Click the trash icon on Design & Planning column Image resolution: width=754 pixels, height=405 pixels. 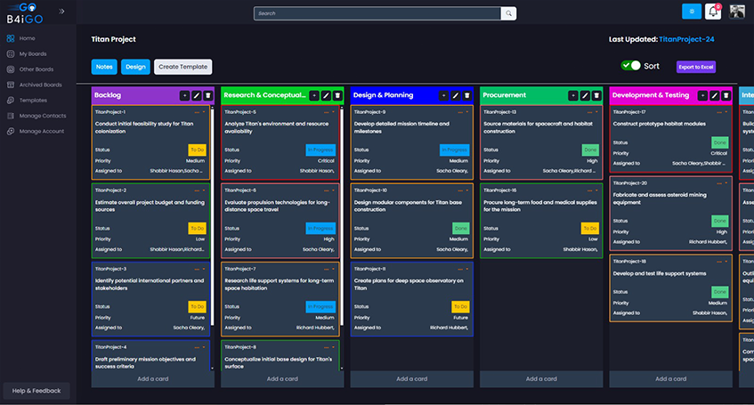pyautogui.click(x=466, y=95)
